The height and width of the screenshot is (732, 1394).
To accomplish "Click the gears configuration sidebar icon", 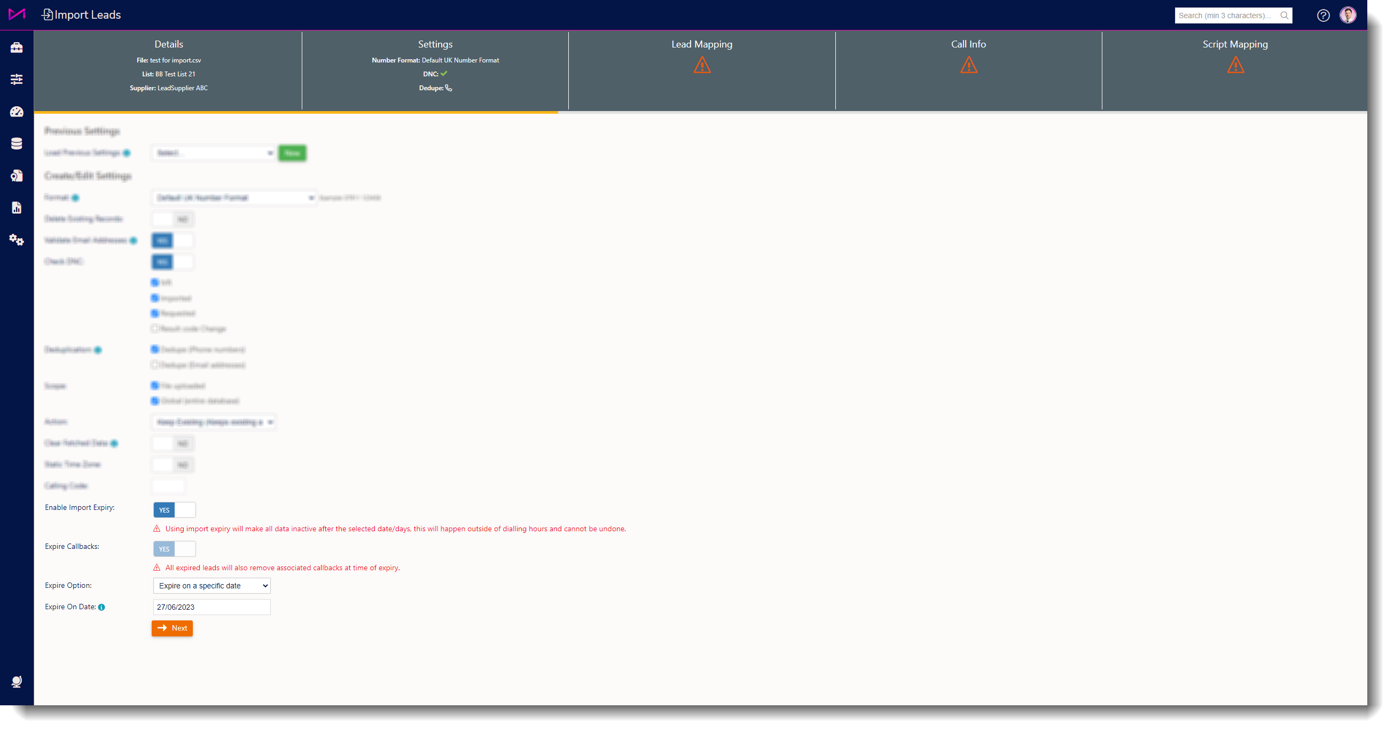I will [x=16, y=240].
